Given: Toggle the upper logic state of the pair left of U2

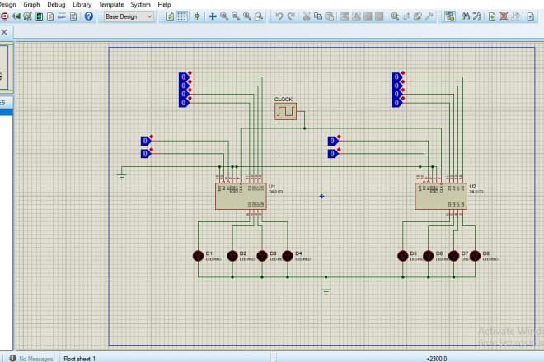Looking at the screenshot, I should [x=333, y=141].
